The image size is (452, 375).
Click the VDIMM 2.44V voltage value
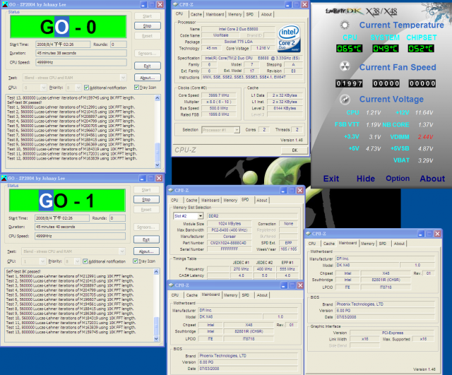[425, 137]
